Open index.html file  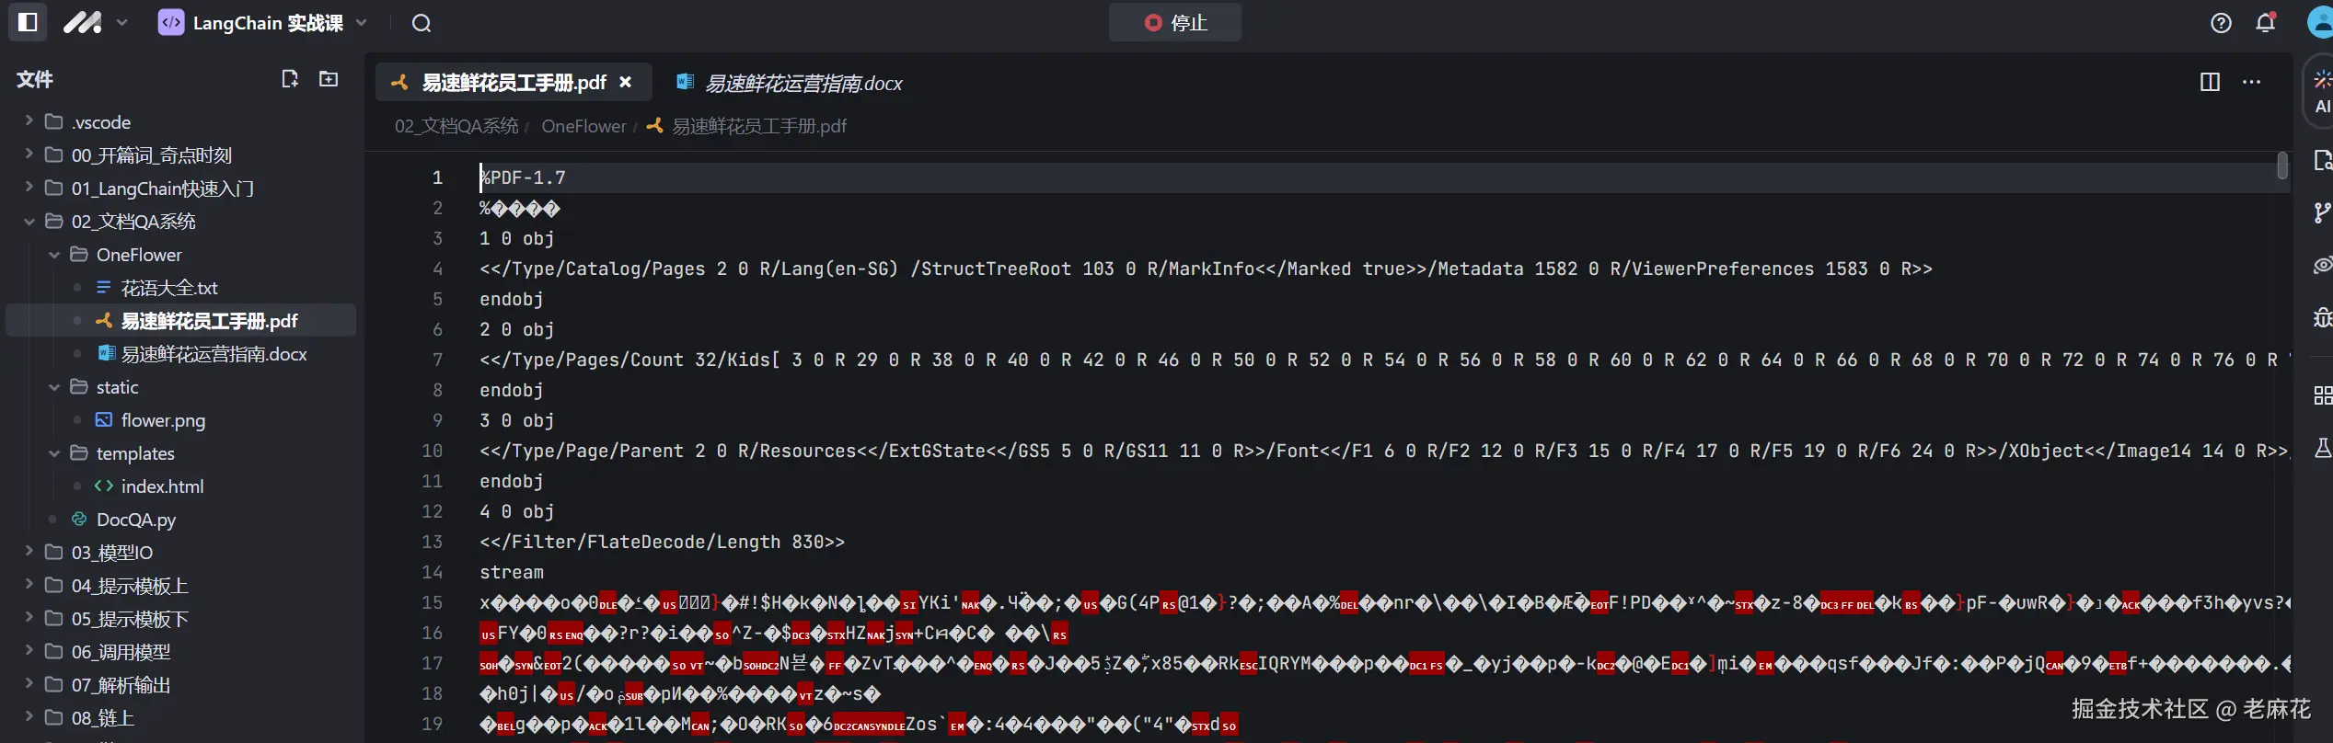click(x=162, y=486)
